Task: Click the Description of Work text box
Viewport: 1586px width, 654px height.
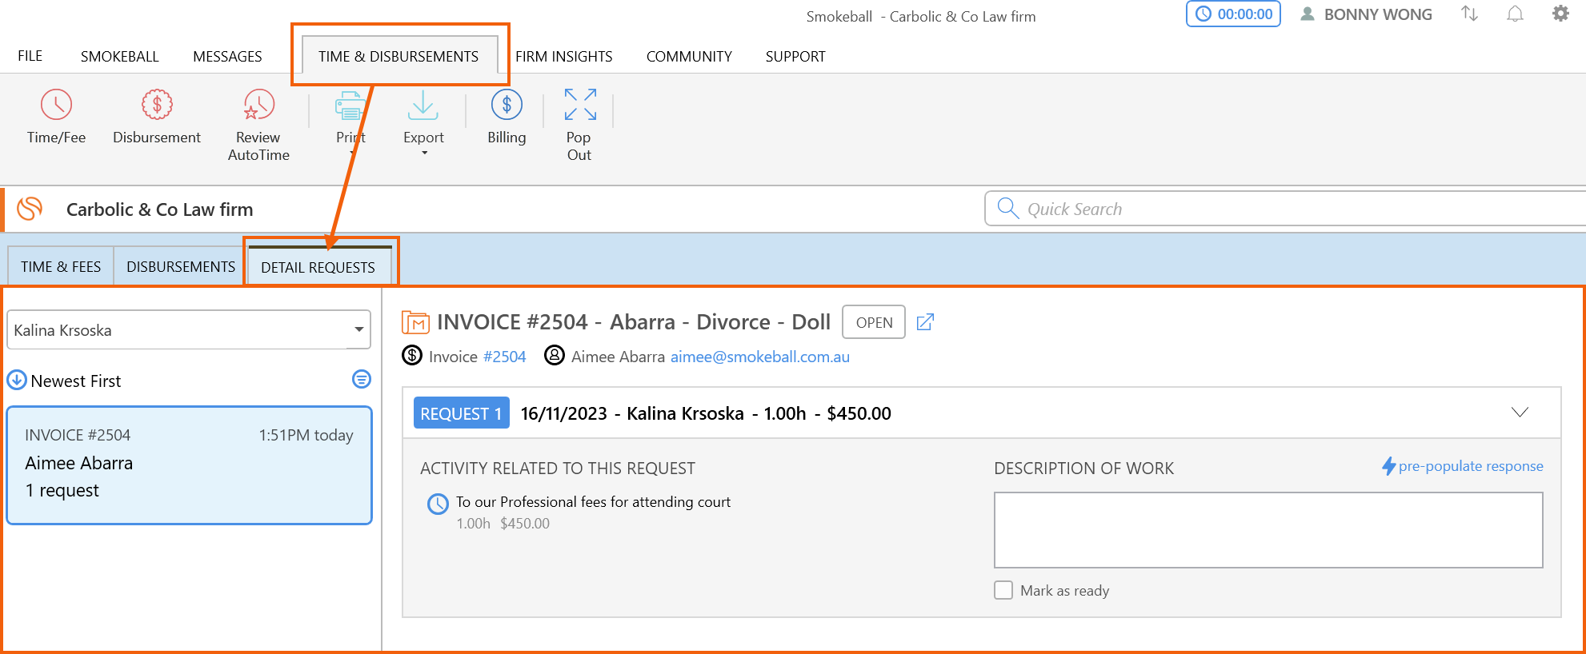Action: 1268,530
